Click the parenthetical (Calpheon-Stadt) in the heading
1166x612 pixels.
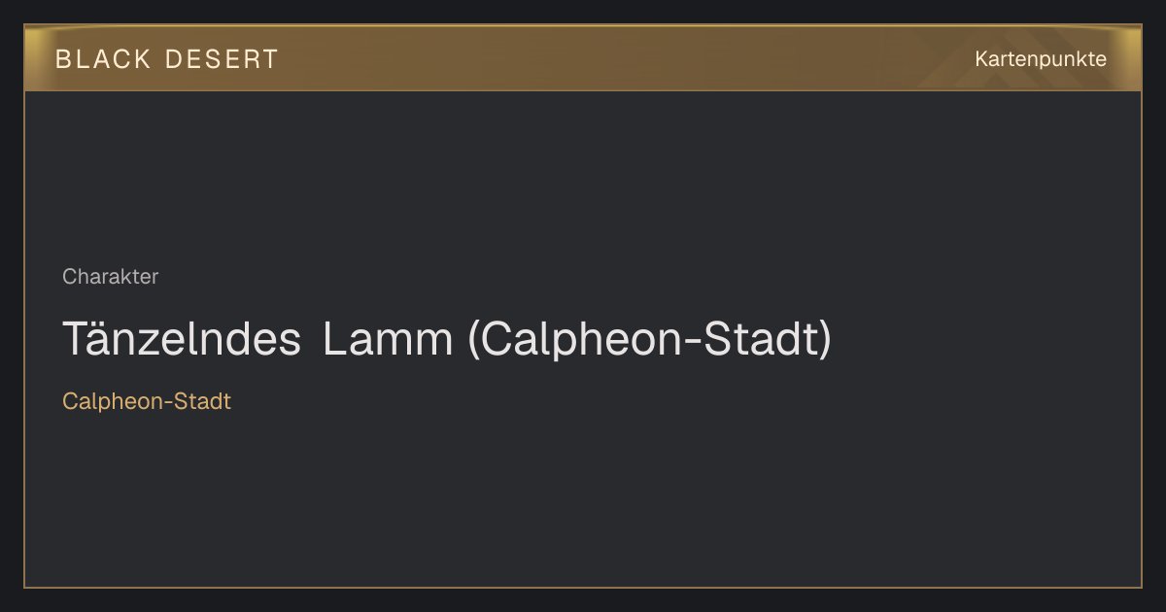(650, 340)
